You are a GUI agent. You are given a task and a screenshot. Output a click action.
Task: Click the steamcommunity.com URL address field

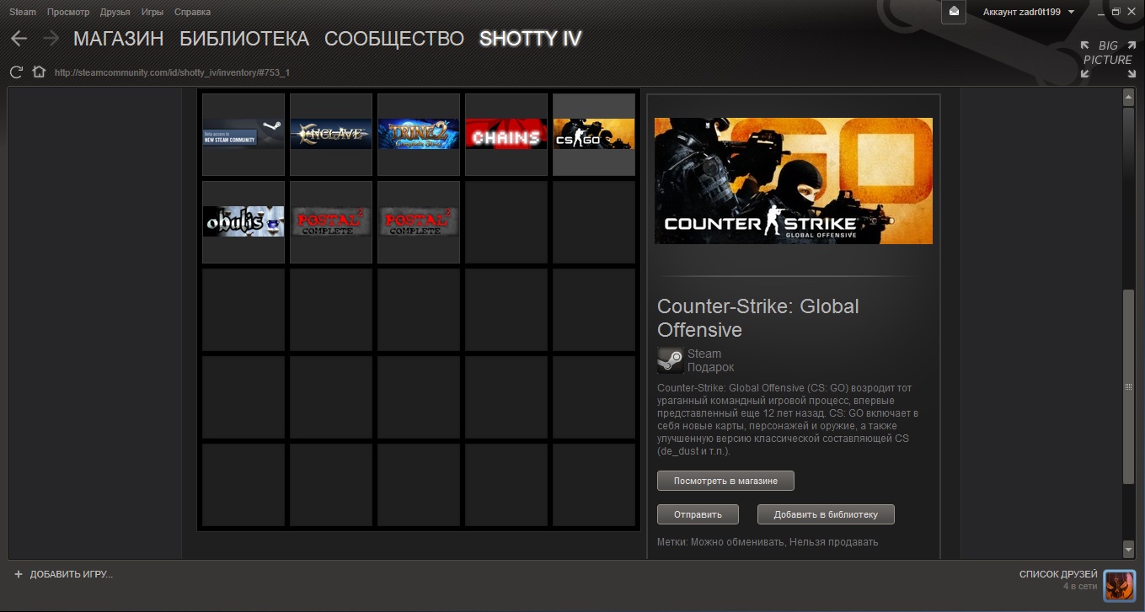[x=172, y=72]
